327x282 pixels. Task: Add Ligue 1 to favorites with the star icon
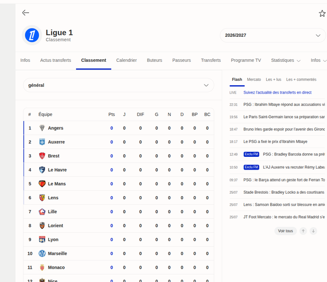(322, 14)
